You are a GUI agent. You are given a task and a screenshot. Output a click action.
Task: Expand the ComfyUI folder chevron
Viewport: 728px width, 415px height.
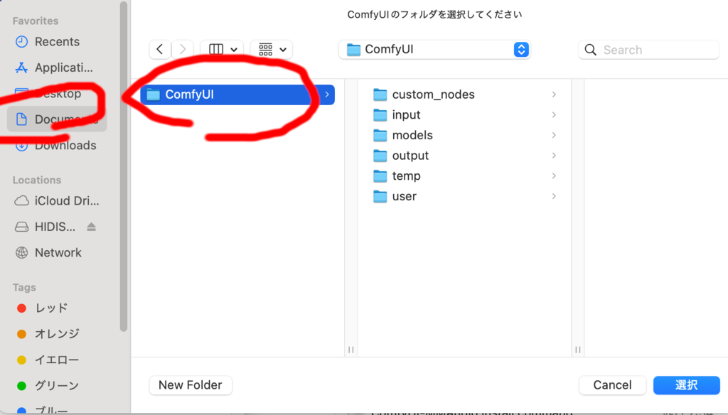click(x=327, y=95)
